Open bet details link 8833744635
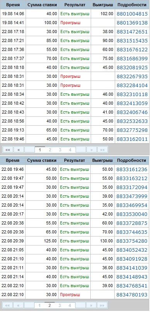 [132, 232]
